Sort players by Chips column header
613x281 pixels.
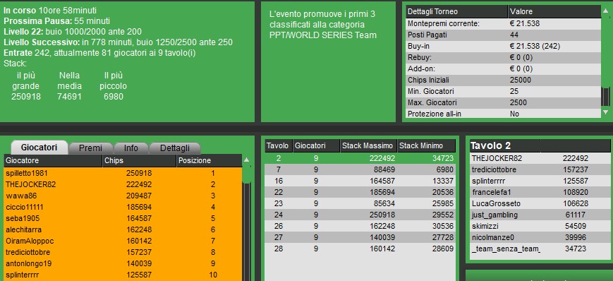point(140,160)
